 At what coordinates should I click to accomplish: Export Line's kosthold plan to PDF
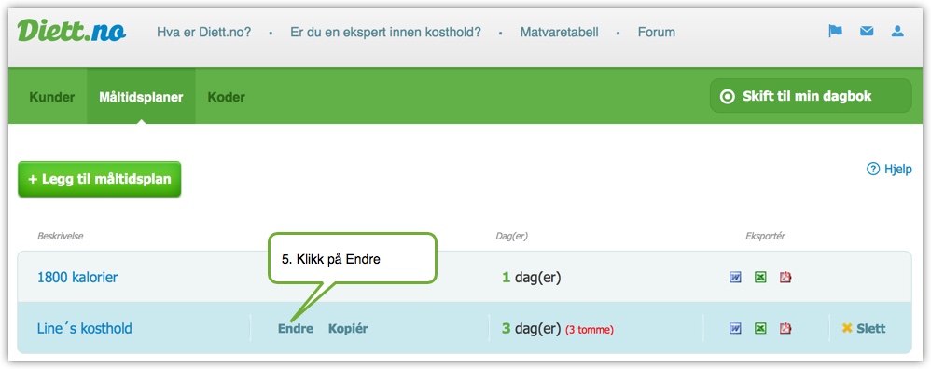(x=785, y=328)
